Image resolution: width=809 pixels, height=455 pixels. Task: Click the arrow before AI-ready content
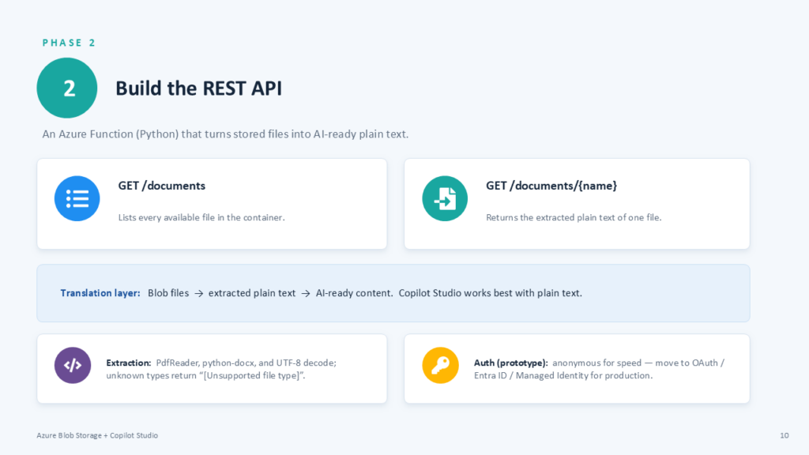coord(306,294)
